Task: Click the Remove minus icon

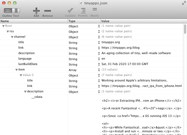Action: tap(47, 11)
